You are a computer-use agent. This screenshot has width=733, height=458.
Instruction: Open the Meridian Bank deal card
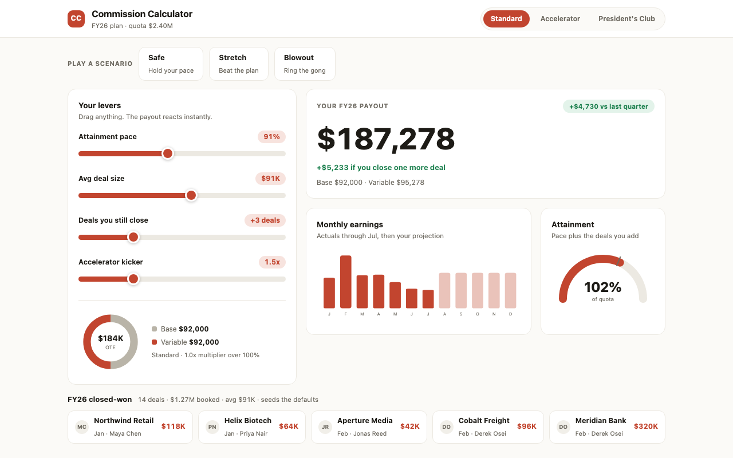(607, 427)
